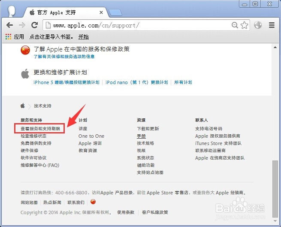The width and height of the screenshot is (281, 227).
Task: Open 视频 link under 资源
Action: click(141, 151)
